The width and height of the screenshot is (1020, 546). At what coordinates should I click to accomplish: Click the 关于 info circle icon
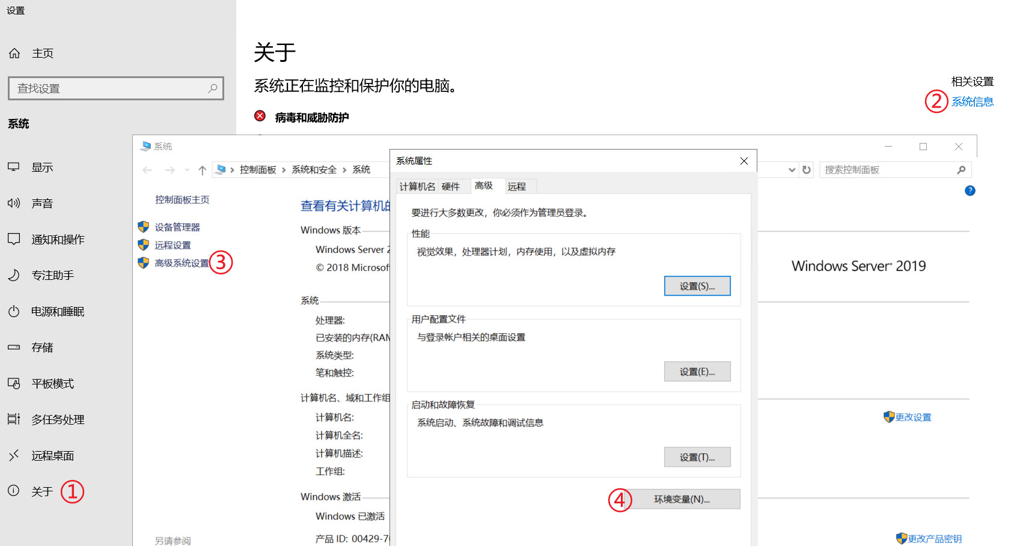coord(14,491)
